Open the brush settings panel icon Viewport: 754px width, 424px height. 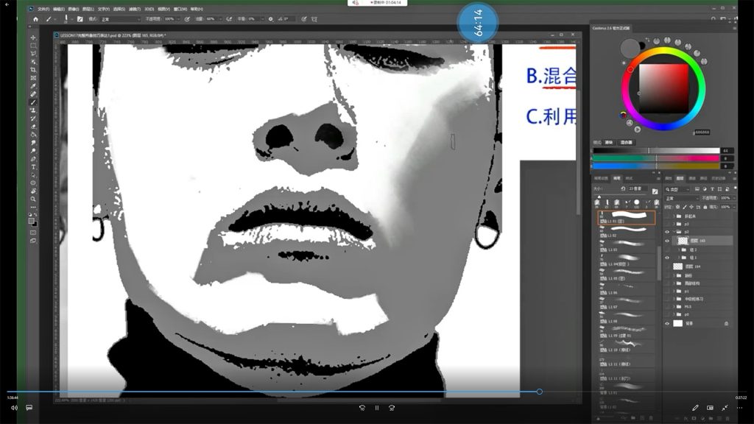pyautogui.click(x=80, y=19)
